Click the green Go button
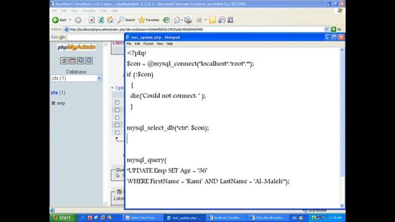This screenshot has width=395, height=222. pos(336,29)
